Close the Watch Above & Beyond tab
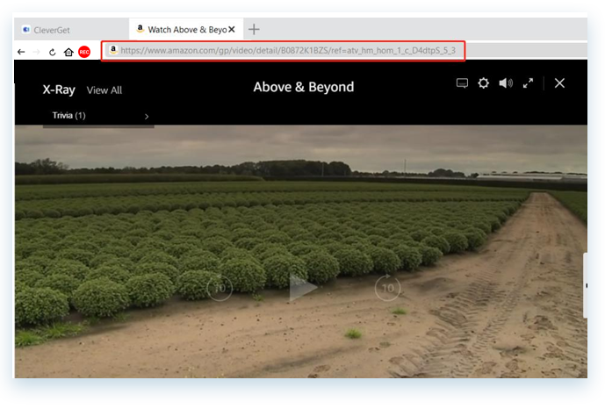This screenshot has width=605, height=416. coord(232,29)
